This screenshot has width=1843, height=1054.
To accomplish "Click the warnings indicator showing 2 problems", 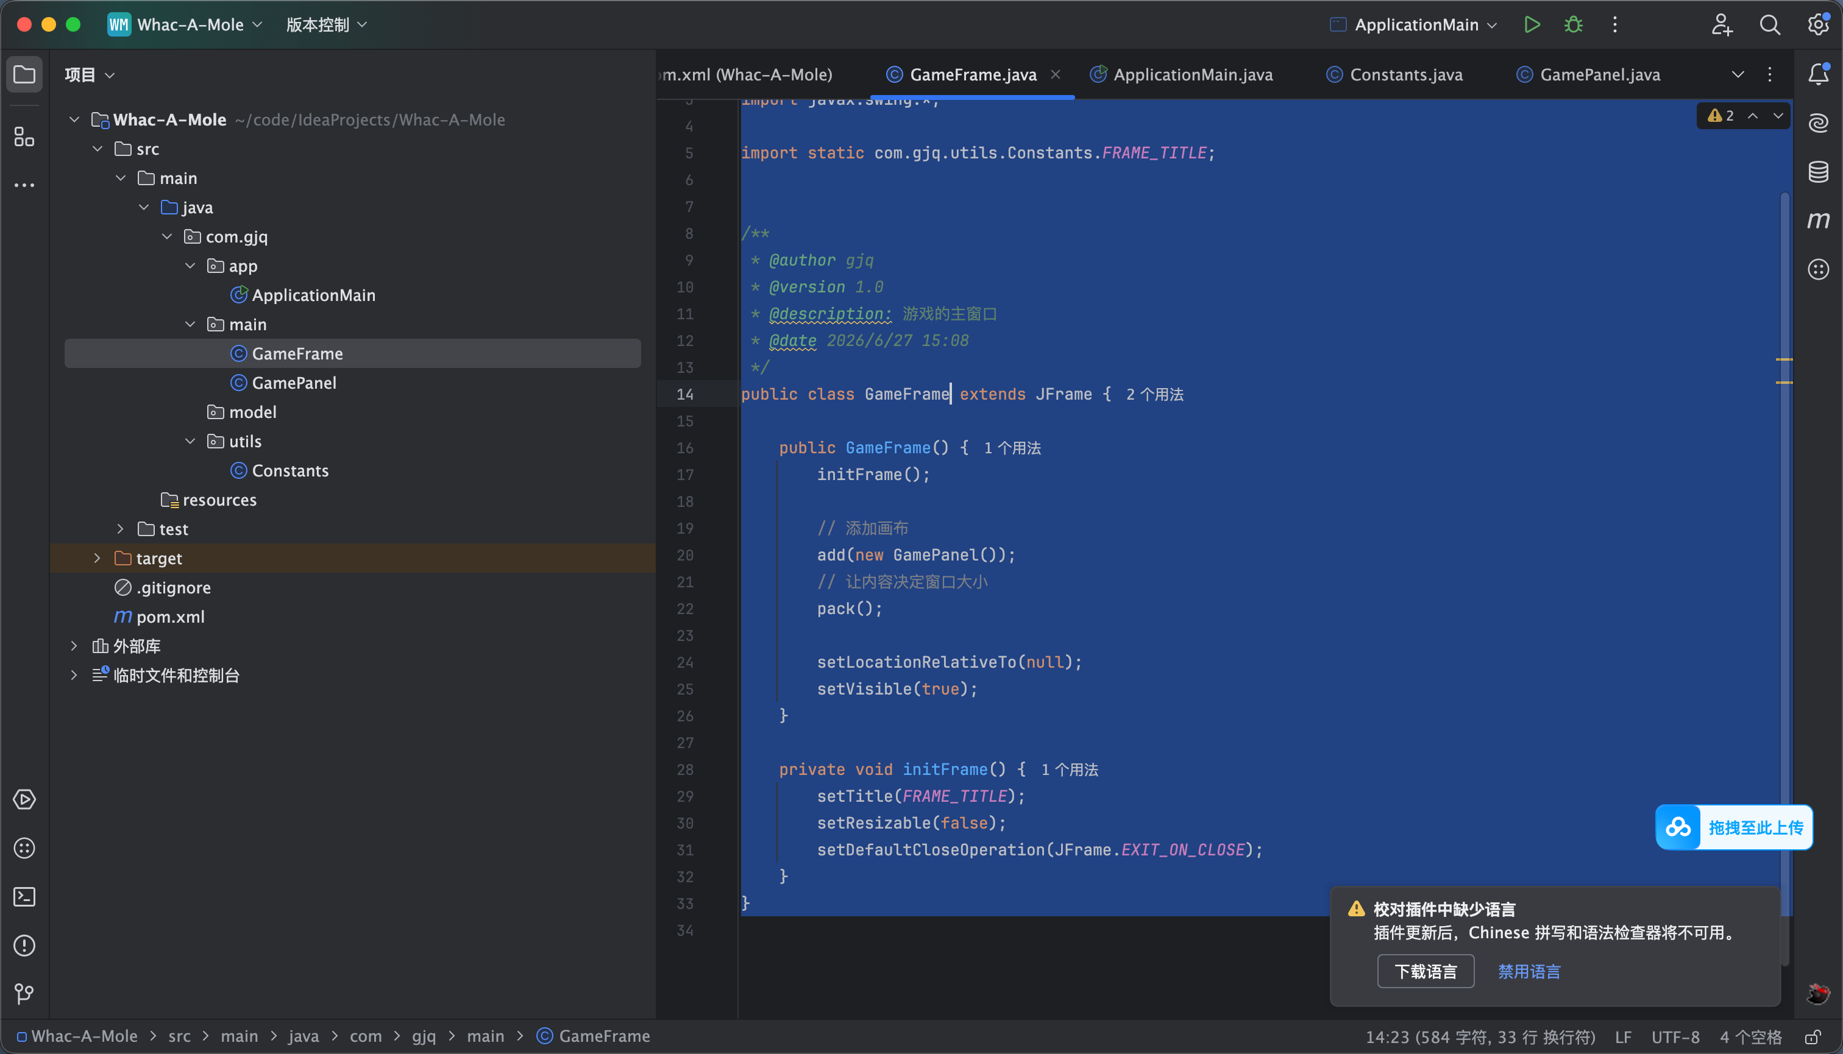I will pyautogui.click(x=1720, y=116).
